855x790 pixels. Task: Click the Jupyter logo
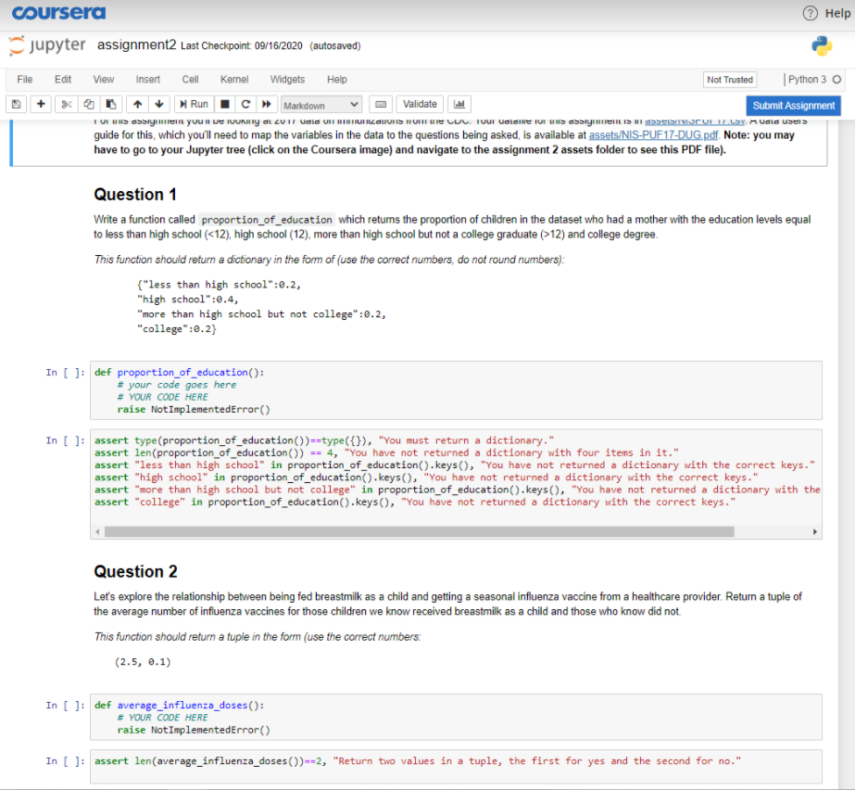(47, 45)
